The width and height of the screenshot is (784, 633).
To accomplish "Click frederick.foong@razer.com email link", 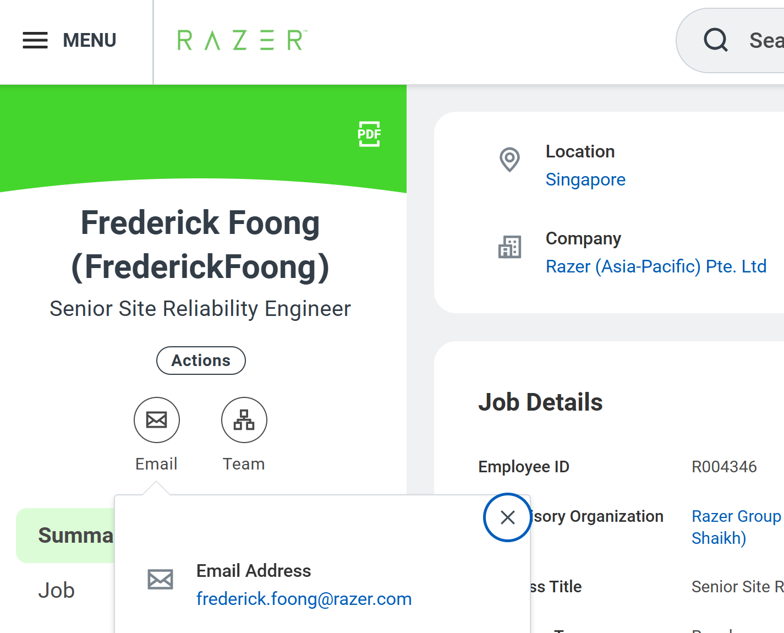I will (304, 599).
